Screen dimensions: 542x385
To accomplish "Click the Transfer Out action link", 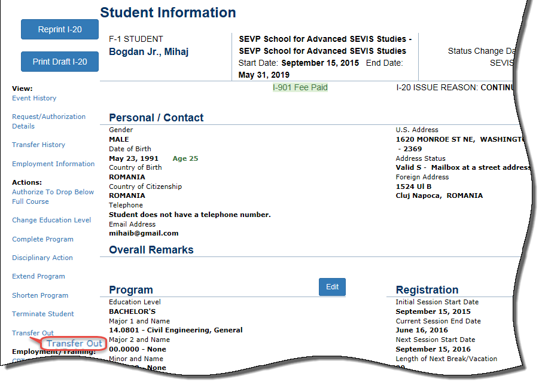I will 33,333.
